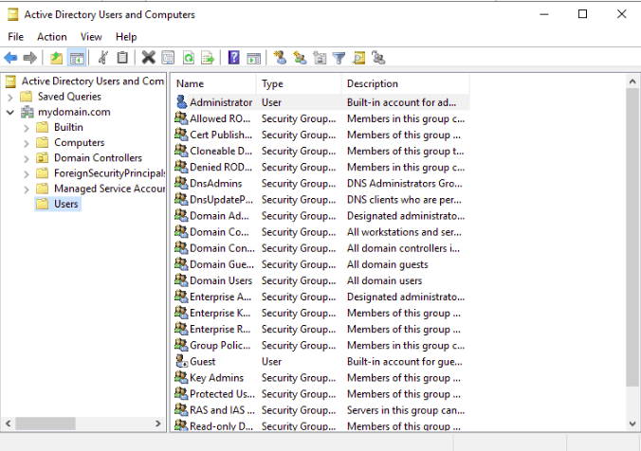Click the mydomain.com domain icon
The height and width of the screenshot is (451, 641).
(x=27, y=112)
